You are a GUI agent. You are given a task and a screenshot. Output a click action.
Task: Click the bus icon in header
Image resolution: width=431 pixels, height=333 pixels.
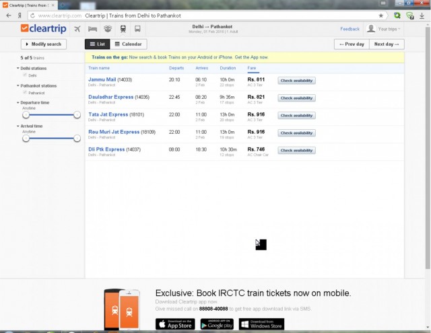tap(137, 29)
